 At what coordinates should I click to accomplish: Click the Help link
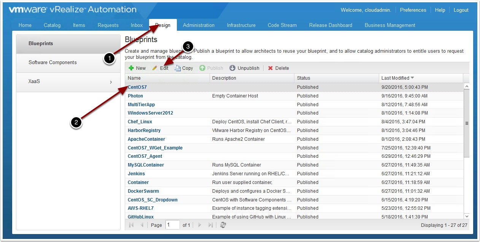(x=440, y=10)
